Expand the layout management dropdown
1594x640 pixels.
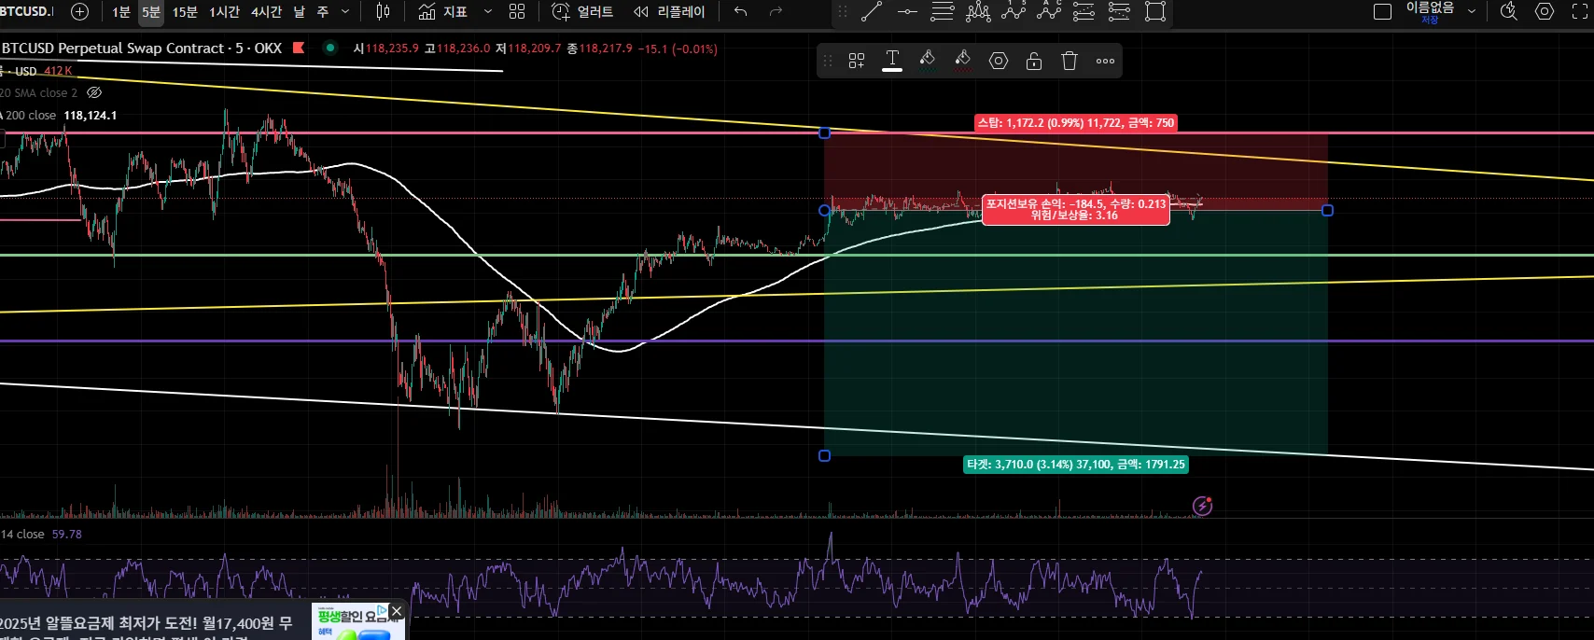point(1472,11)
